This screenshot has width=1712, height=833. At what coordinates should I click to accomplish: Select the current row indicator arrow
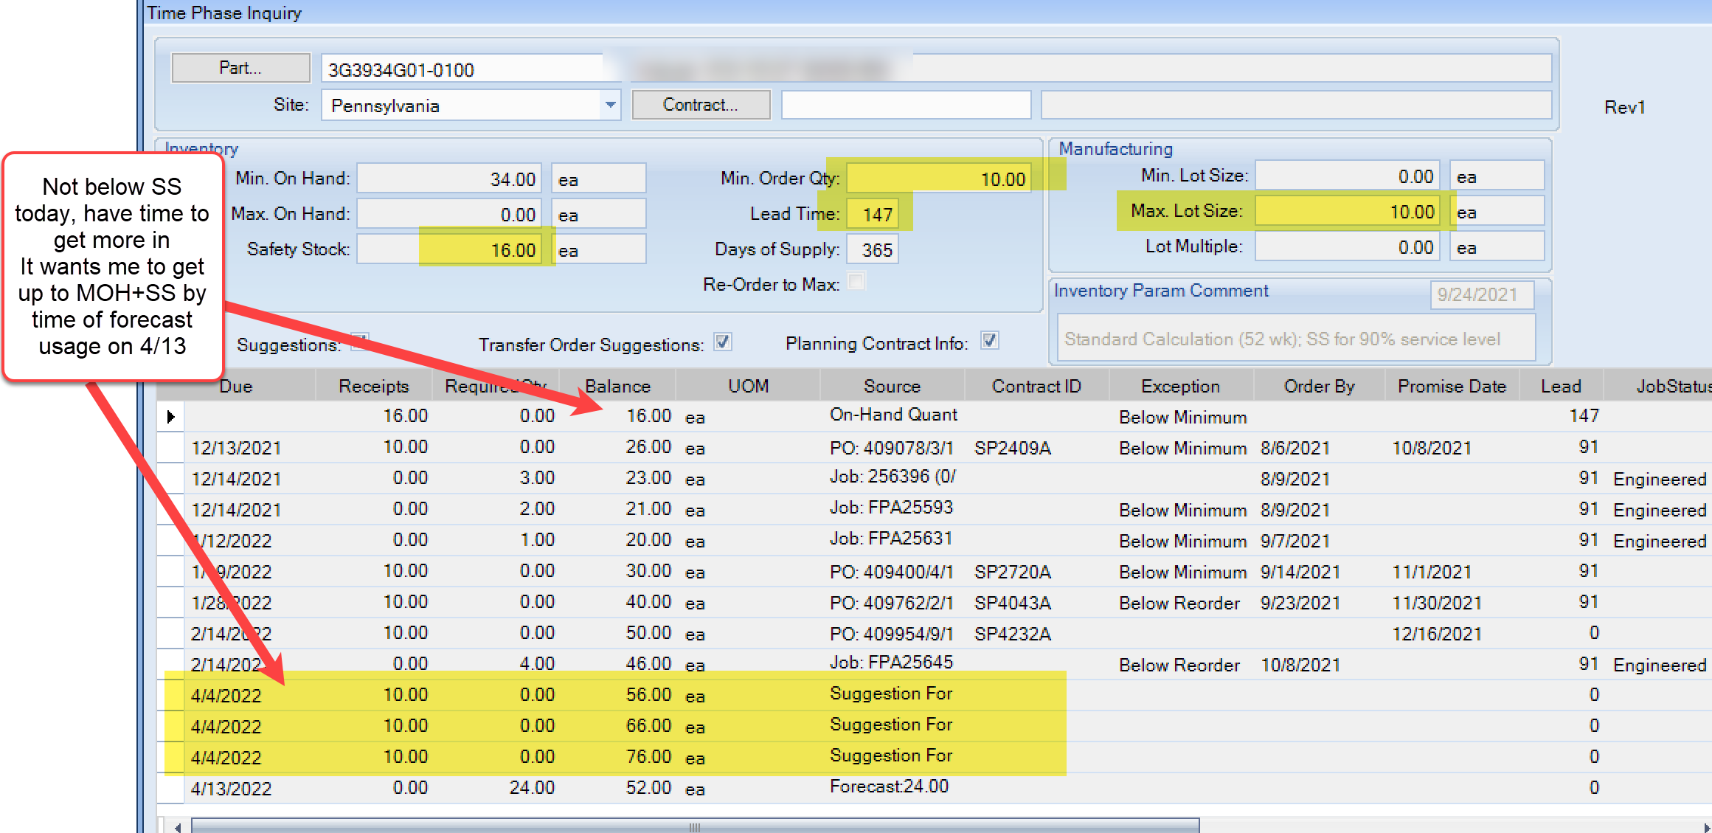pos(170,417)
